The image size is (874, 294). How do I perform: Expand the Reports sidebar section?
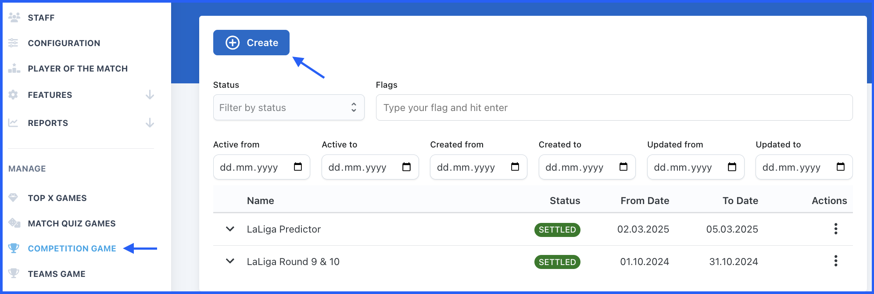coord(150,123)
